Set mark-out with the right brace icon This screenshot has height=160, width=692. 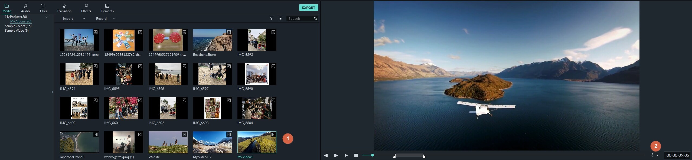pos(657,155)
